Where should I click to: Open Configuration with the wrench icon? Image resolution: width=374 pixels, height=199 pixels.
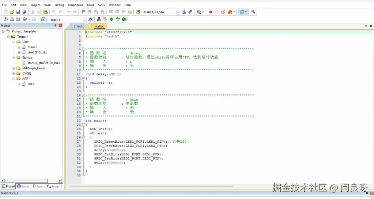(253, 12)
